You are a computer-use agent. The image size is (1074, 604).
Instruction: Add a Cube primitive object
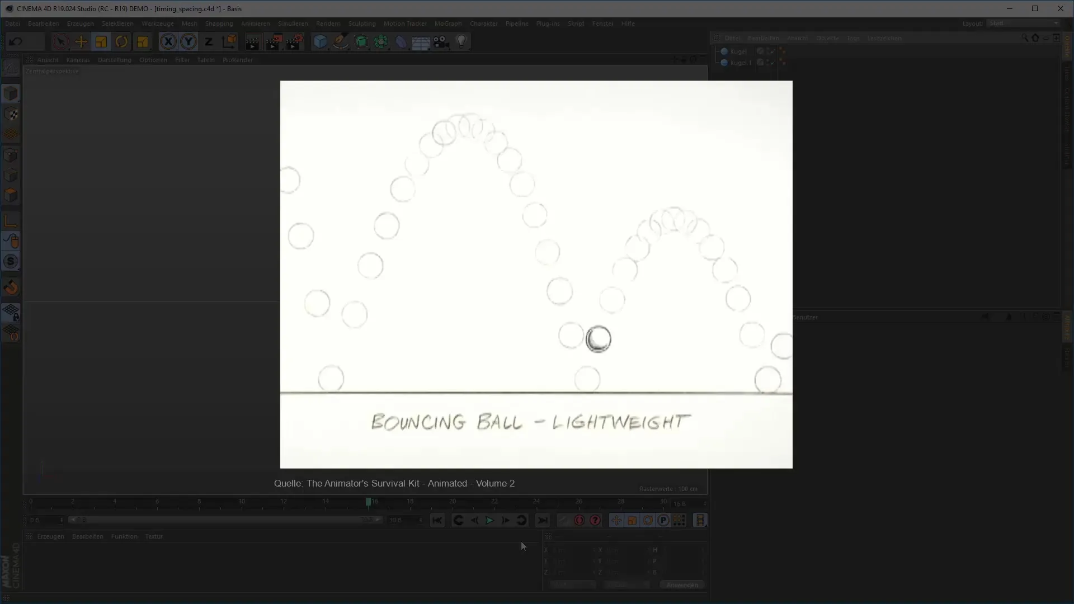pos(320,41)
